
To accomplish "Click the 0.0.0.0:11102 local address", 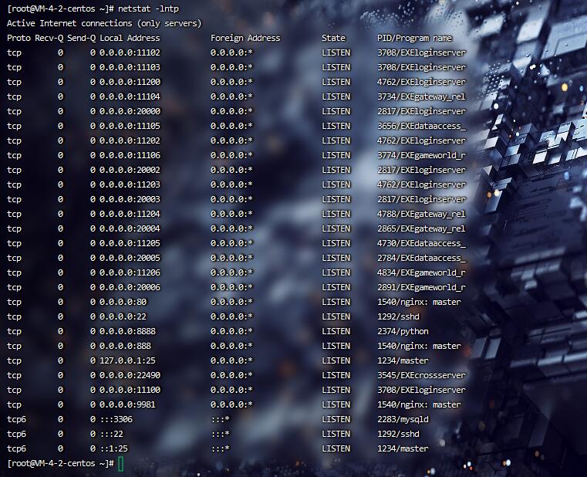I will [x=130, y=52].
